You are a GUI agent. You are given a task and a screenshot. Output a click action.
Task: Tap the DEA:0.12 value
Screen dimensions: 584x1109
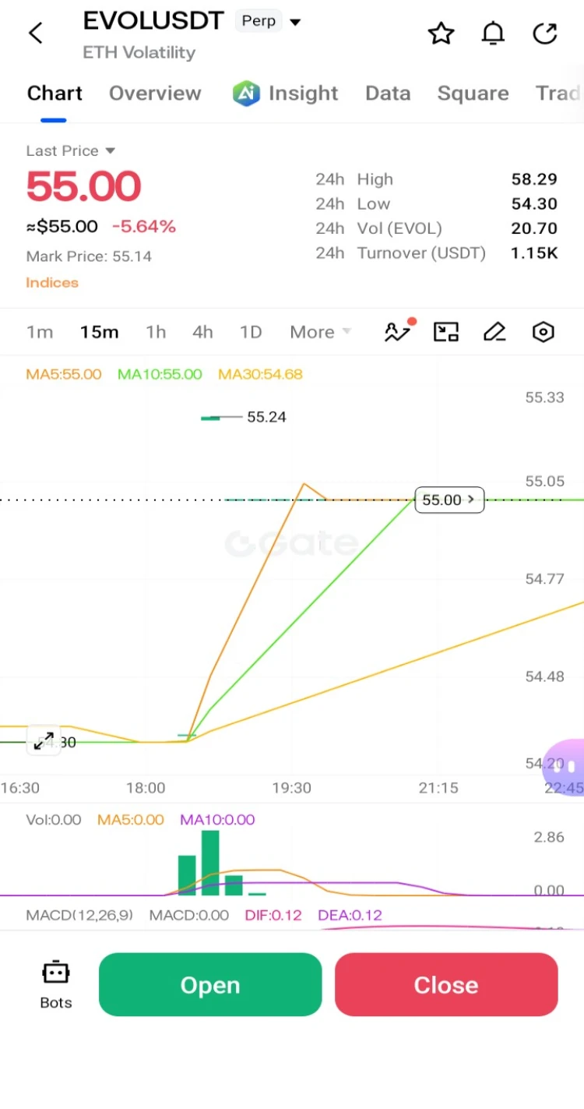[350, 915]
